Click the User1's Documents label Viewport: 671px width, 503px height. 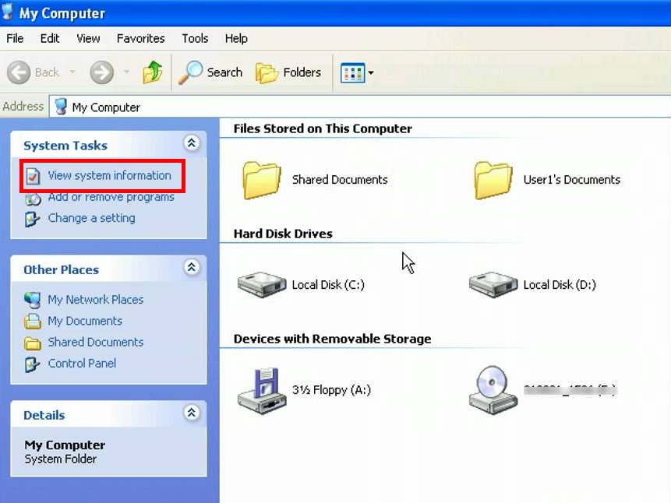572,180
